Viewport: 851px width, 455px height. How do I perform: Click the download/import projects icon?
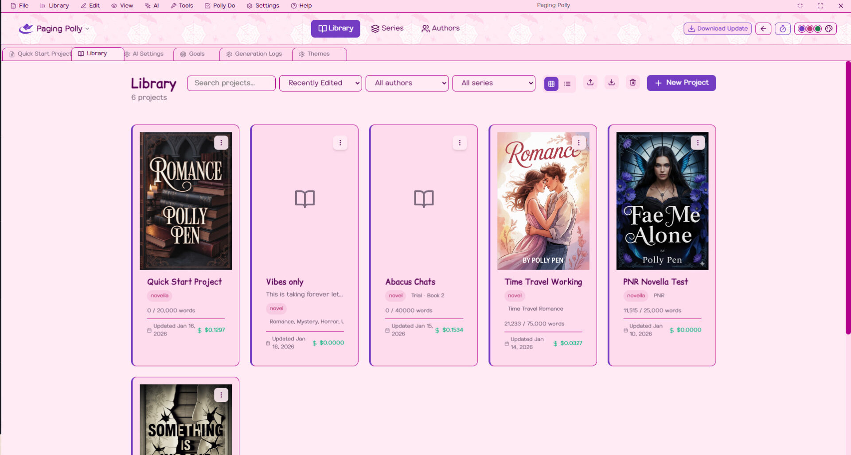[x=611, y=83]
